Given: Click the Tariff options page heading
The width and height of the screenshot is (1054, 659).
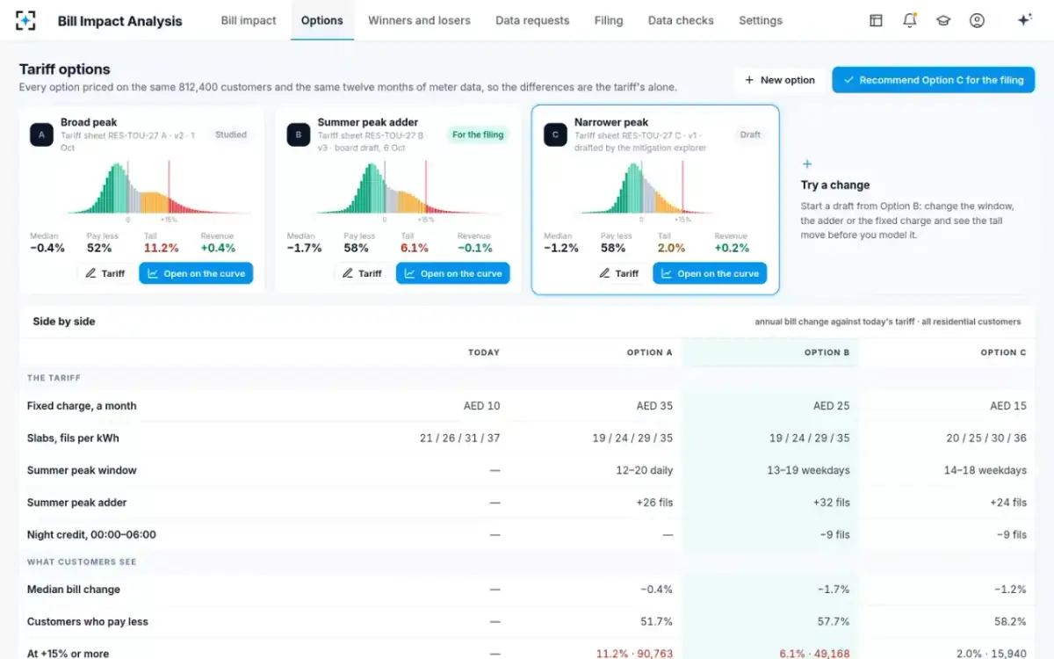Looking at the screenshot, I should [x=65, y=69].
